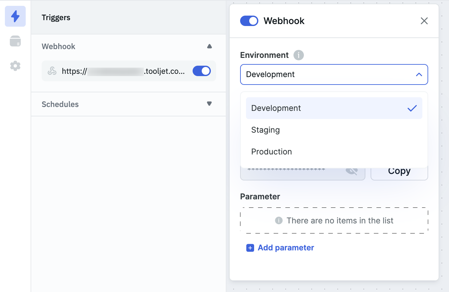The height and width of the screenshot is (292, 449).
Task: Click the Add parameter link
Action: (285, 247)
